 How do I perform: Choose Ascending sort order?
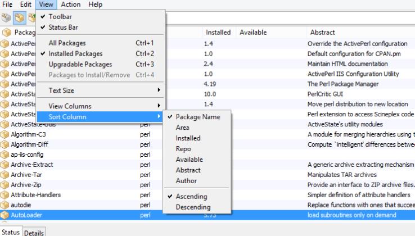(x=197, y=197)
